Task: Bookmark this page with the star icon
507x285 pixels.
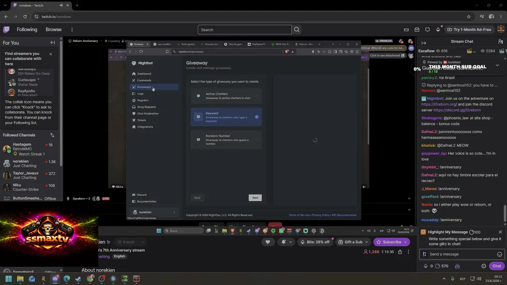Action: coord(469,17)
